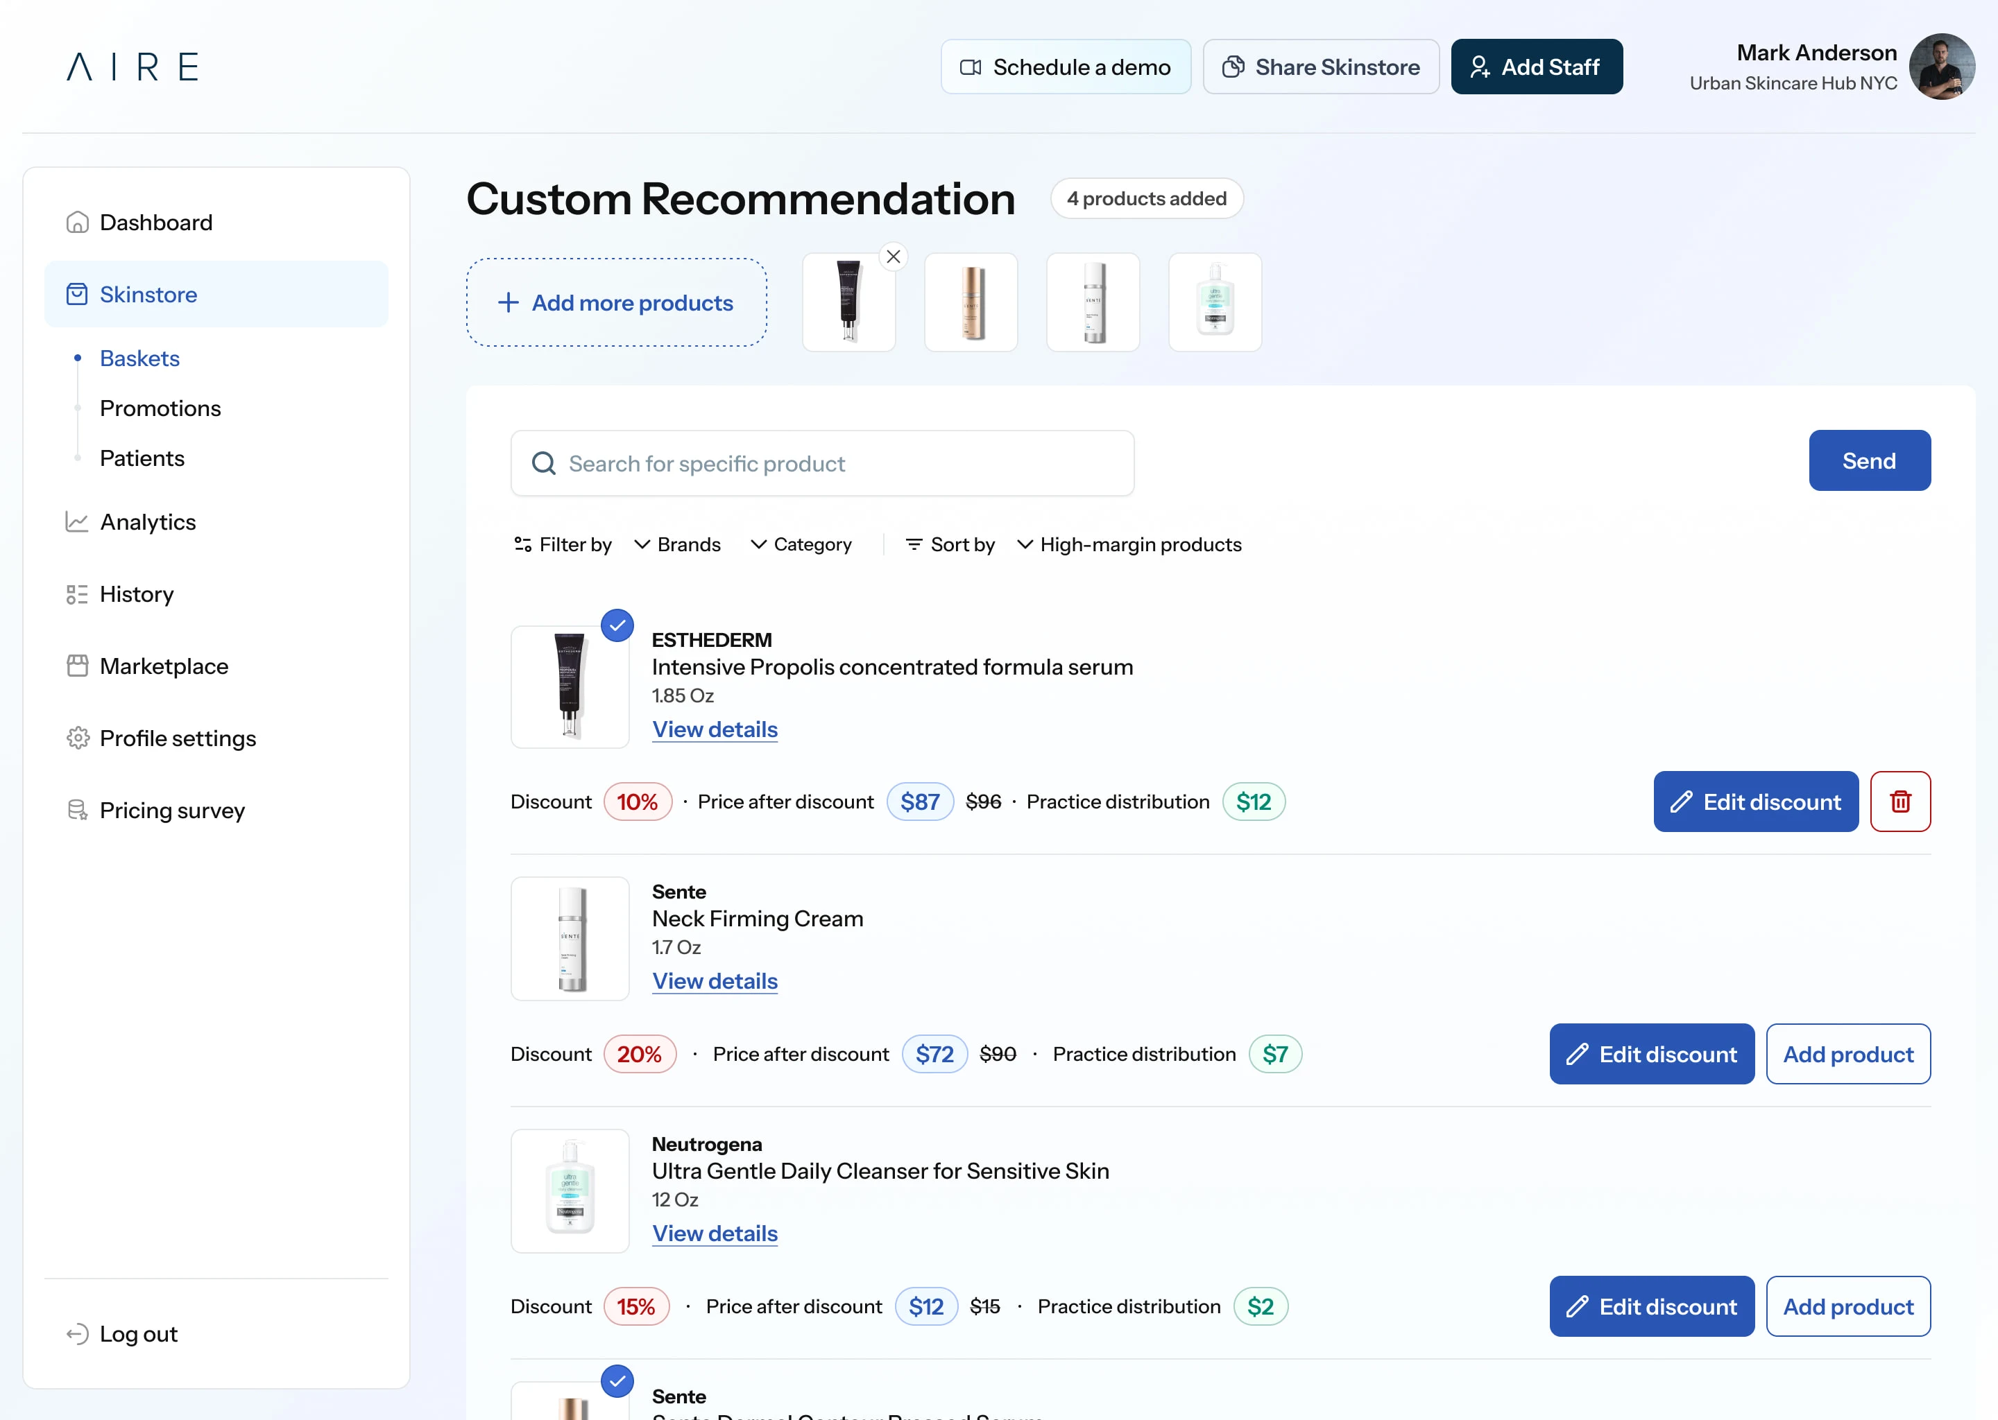Edit discount for Neutrogena cleanser
Viewport: 1998px width, 1420px height.
tap(1652, 1306)
